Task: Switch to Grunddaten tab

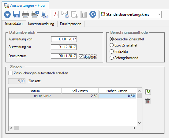Action: 14,24
